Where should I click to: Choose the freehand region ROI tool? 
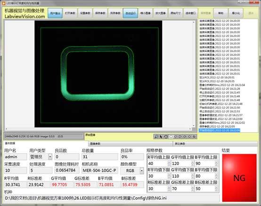(x=185, y=137)
